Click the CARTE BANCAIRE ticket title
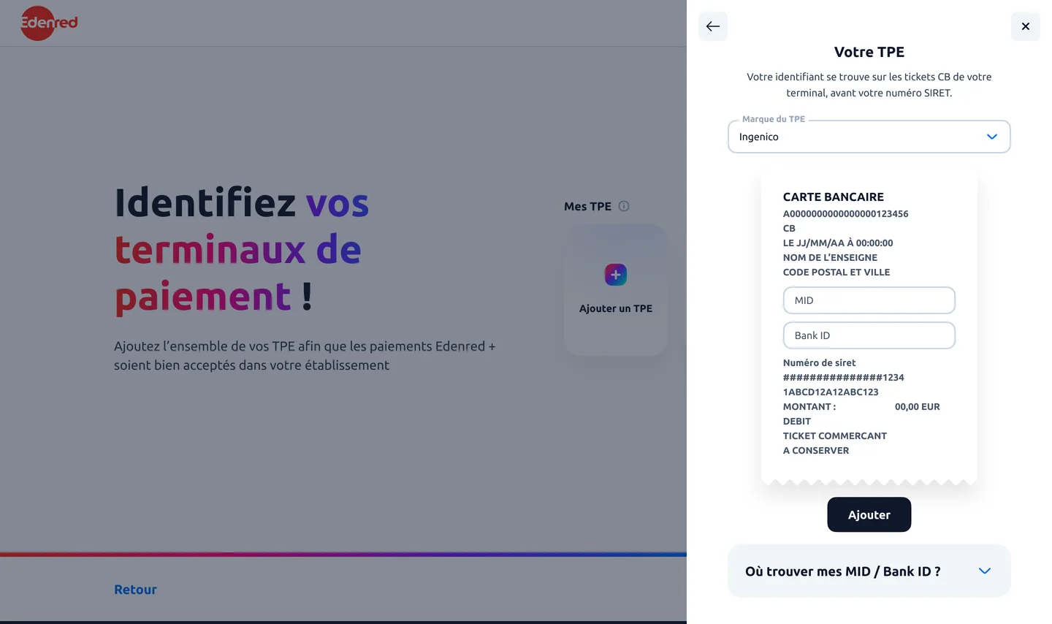Image resolution: width=1052 pixels, height=624 pixels. click(833, 197)
